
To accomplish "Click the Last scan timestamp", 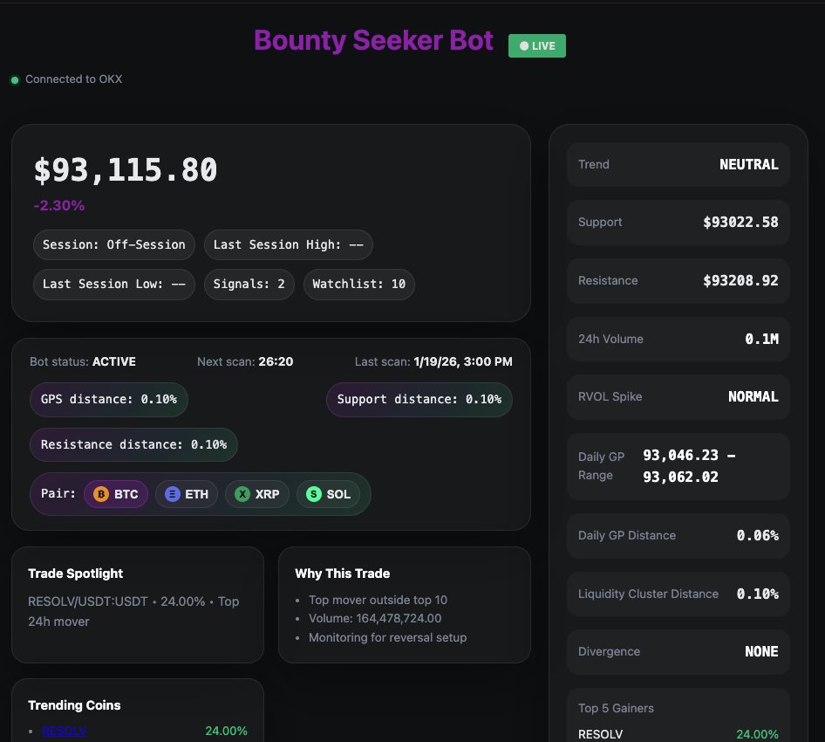I will 433,361.
